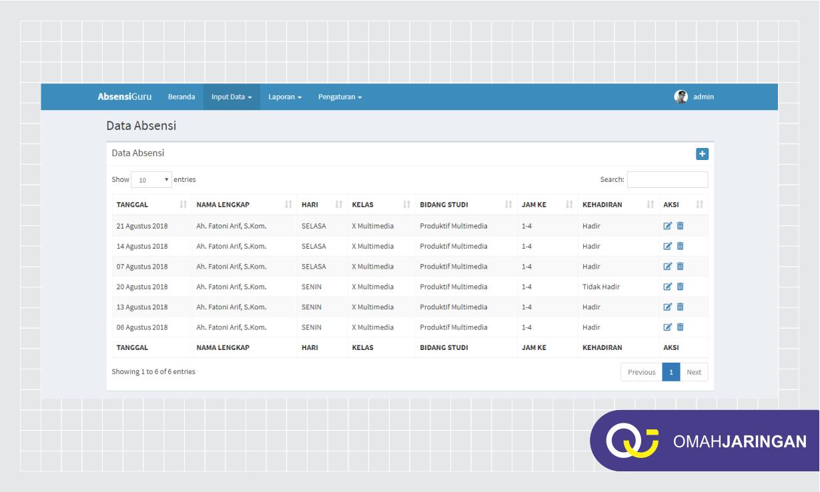Image resolution: width=820 pixels, height=492 pixels.
Task: Delete the 14 Agustus 2018 record via trash icon
Action: [x=679, y=246]
